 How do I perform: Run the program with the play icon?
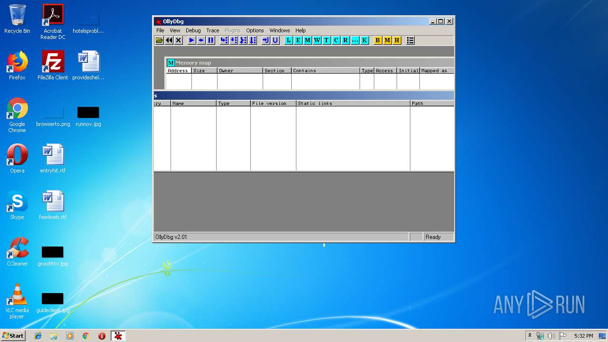[x=192, y=40]
